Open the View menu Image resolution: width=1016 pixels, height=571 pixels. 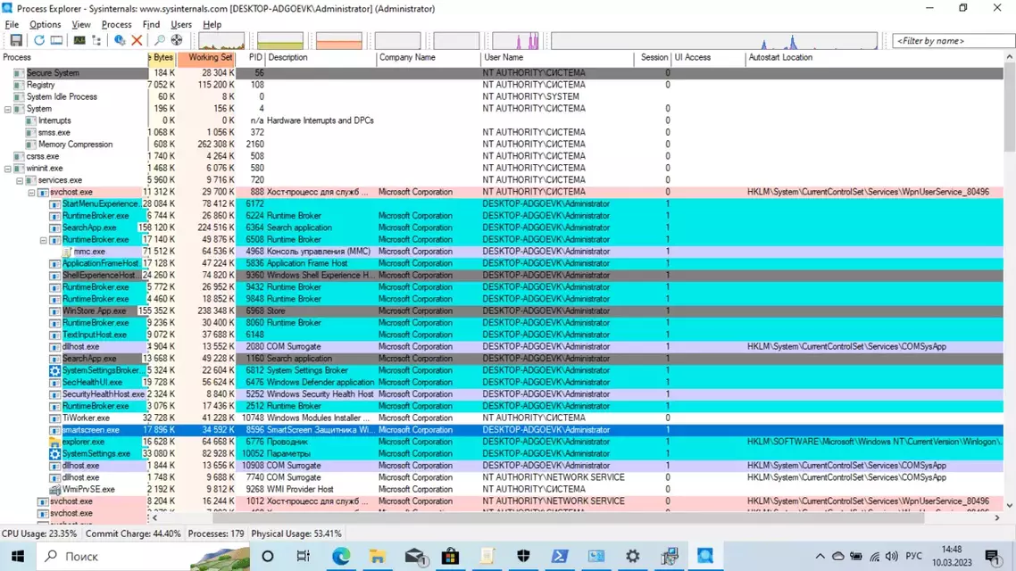click(81, 25)
